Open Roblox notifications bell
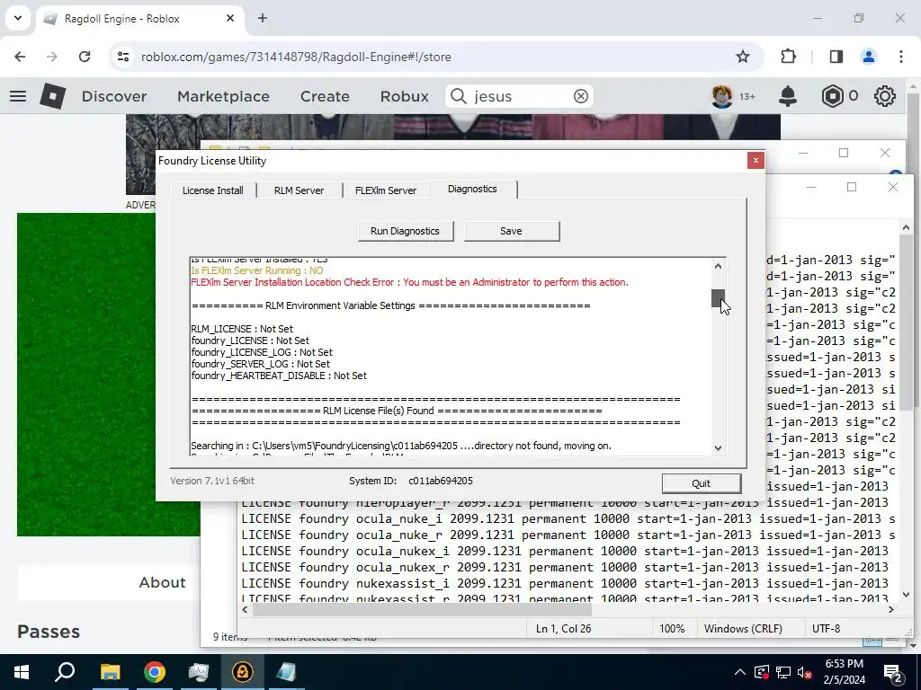Viewport: 921px width, 690px height. pos(788,96)
